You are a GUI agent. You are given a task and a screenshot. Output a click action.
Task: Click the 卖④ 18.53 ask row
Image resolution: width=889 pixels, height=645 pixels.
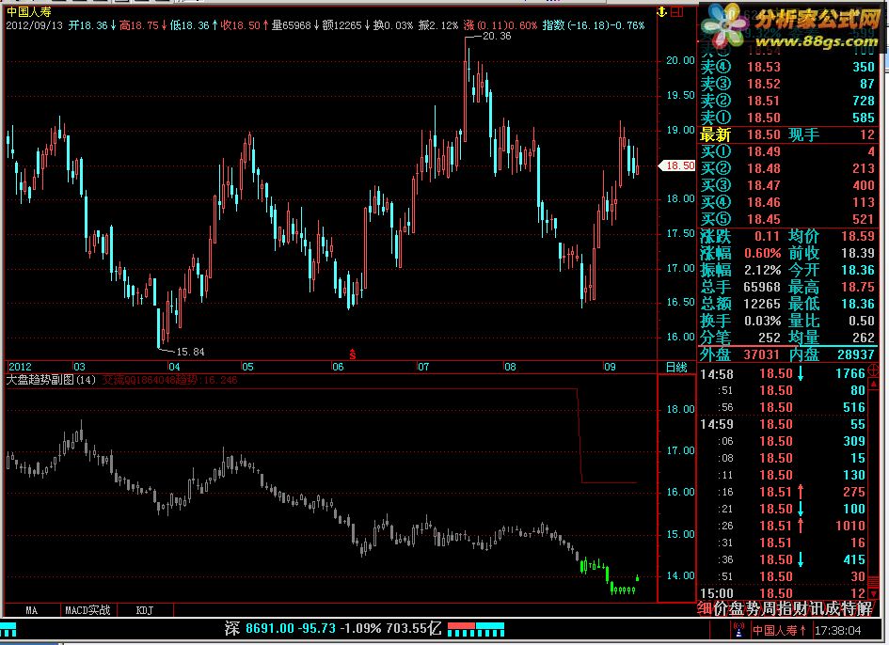(787, 67)
